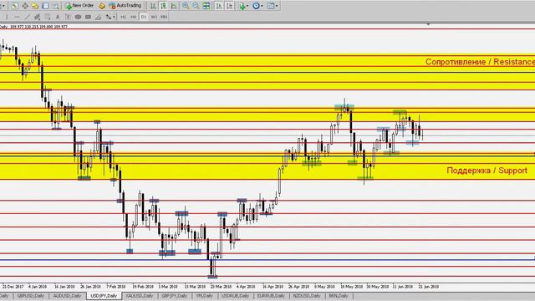Screen dimensions: 535x301
Task: Toggle the AutoTrading button
Action: click(x=125, y=6)
